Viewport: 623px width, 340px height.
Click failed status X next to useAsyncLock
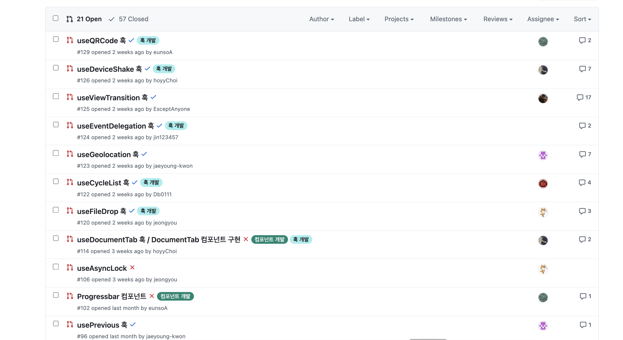tap(132, 268)
